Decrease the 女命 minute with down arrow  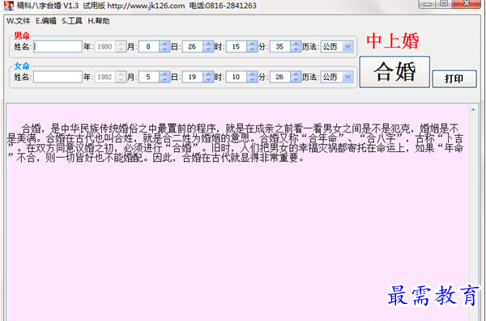click(x=296, y=79)
